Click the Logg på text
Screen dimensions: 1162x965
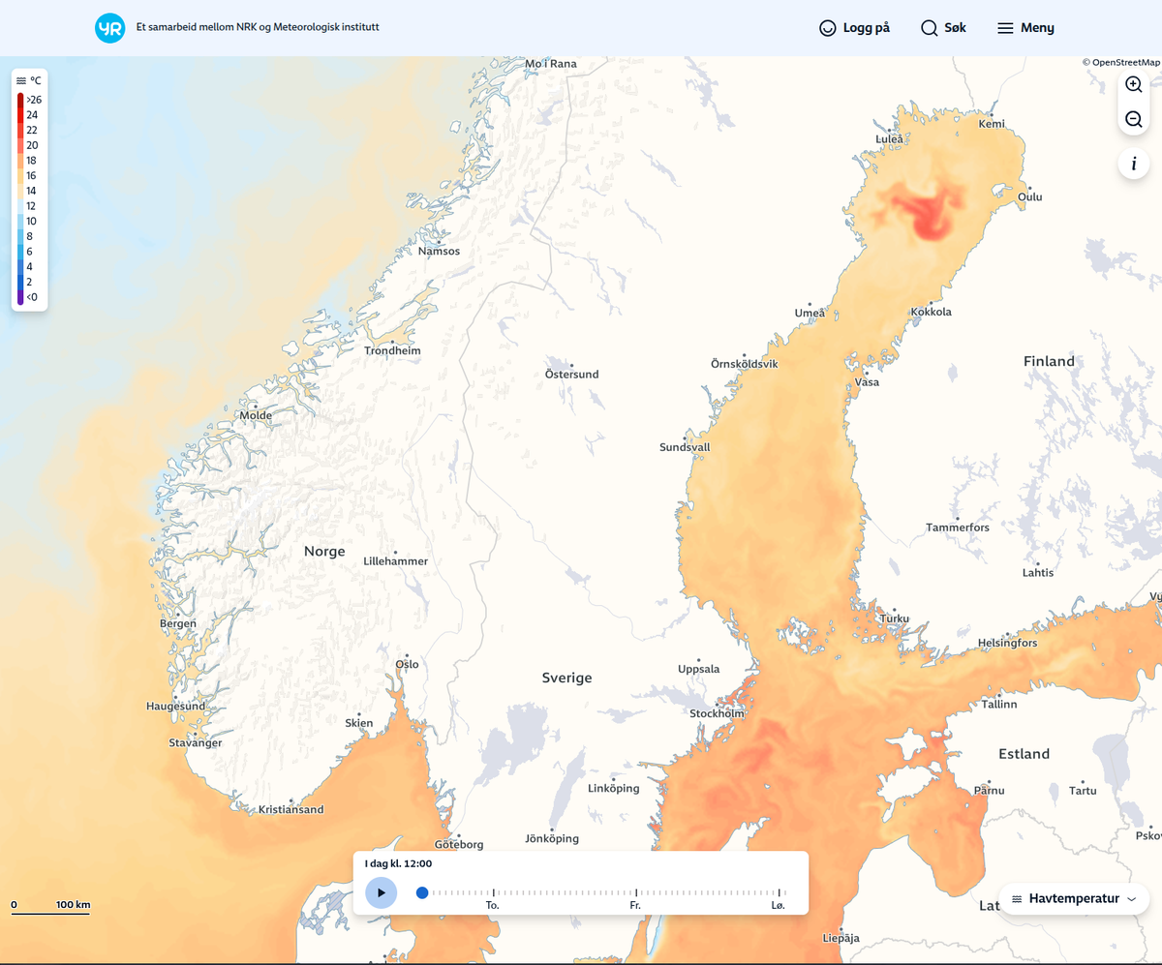tap(867, 28)
